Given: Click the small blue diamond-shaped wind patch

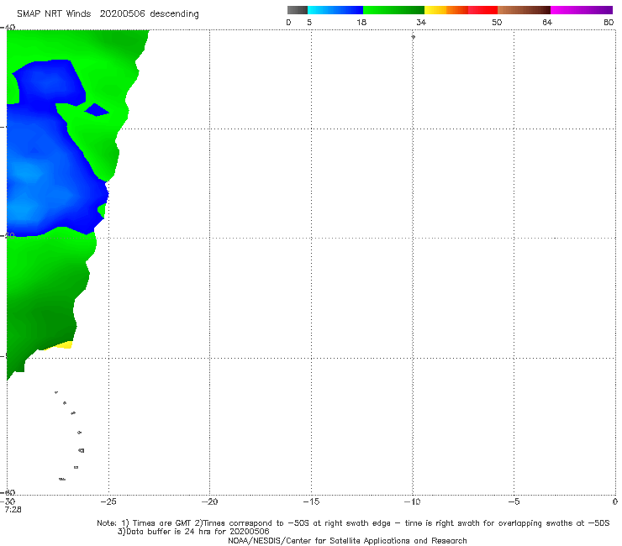Looking at the screenshot, I should click(x=97, y=110).
